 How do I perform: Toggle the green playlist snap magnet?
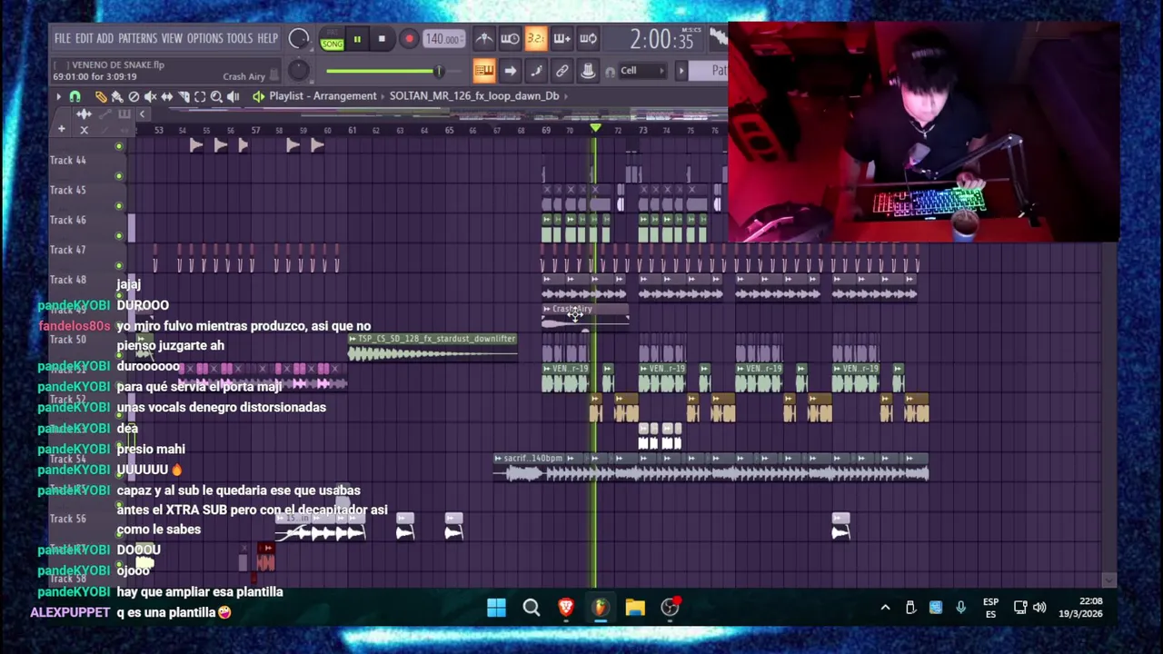(x=75, y=96)
